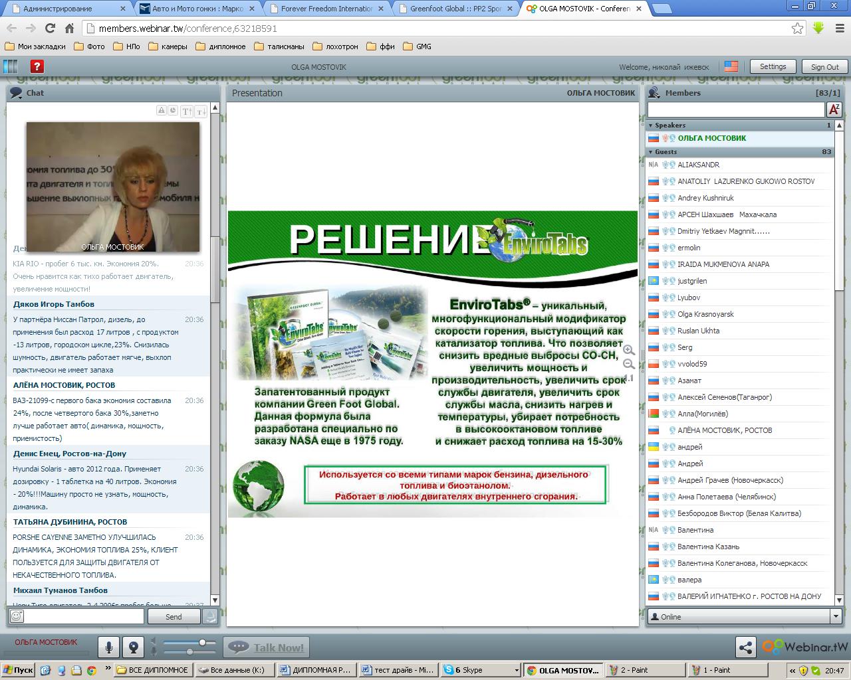Open ВСЕ ДИПЛОМНОЕ folder in taskbar
Screen dimensions: 851x680
click(x=154, y=670)
